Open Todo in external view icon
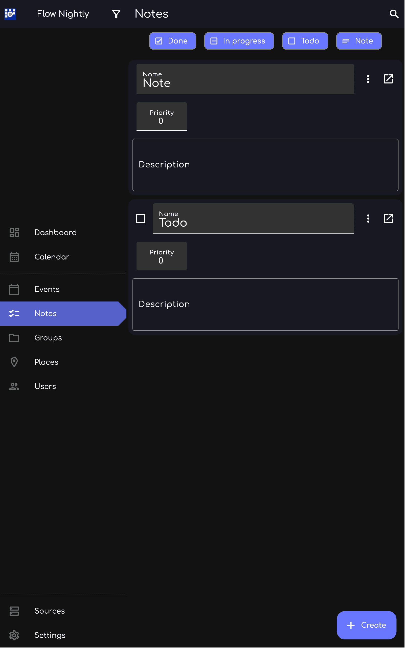This screenshot has height=648, width=405. (388, 219)
